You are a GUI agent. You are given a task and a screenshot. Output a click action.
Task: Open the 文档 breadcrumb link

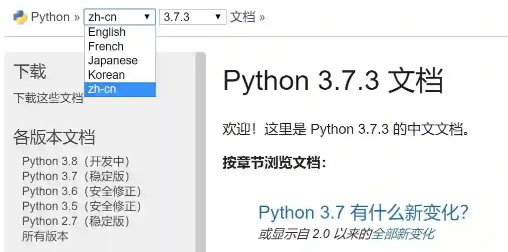242,17
